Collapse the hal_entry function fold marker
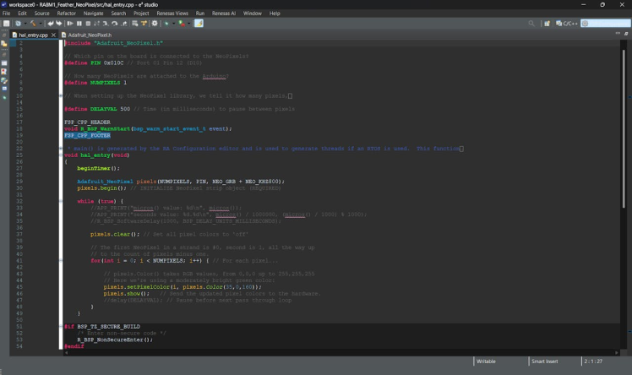The height and width of the screenshot is (375, 632). point(60,155)
